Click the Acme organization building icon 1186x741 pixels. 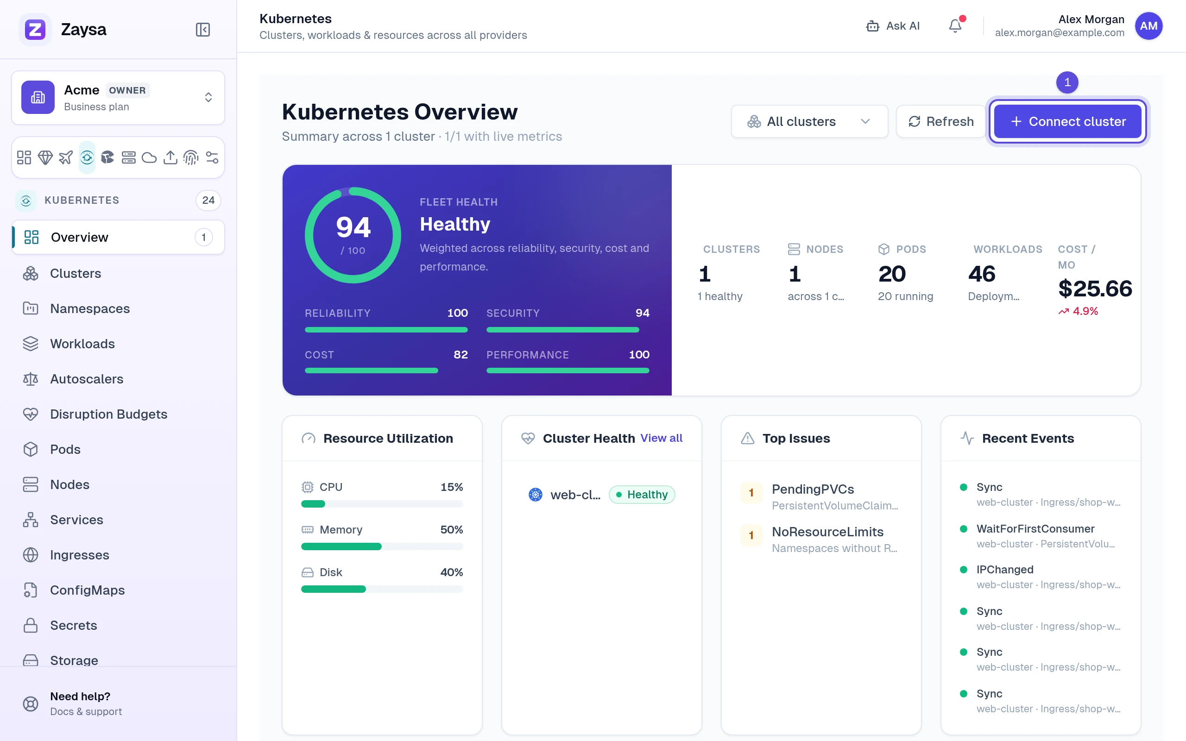pos(38,97)
